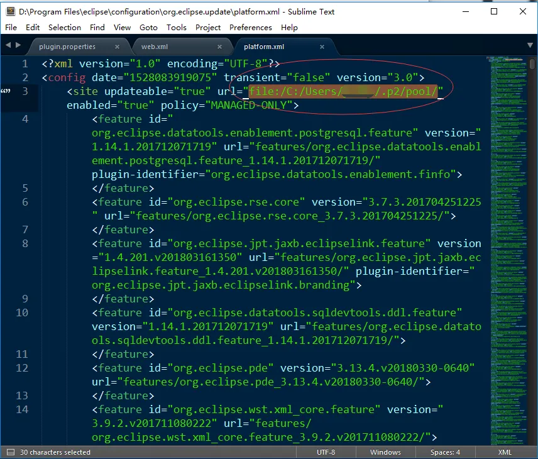Click the selected file:/C:/Users url value
This screenshot has height=459, width=538.
(343, 92)
